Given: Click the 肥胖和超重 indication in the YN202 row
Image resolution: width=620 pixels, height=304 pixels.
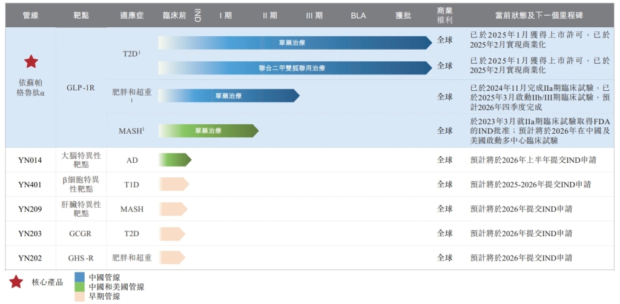Looking at the screenshot, I should click(131, 258).
